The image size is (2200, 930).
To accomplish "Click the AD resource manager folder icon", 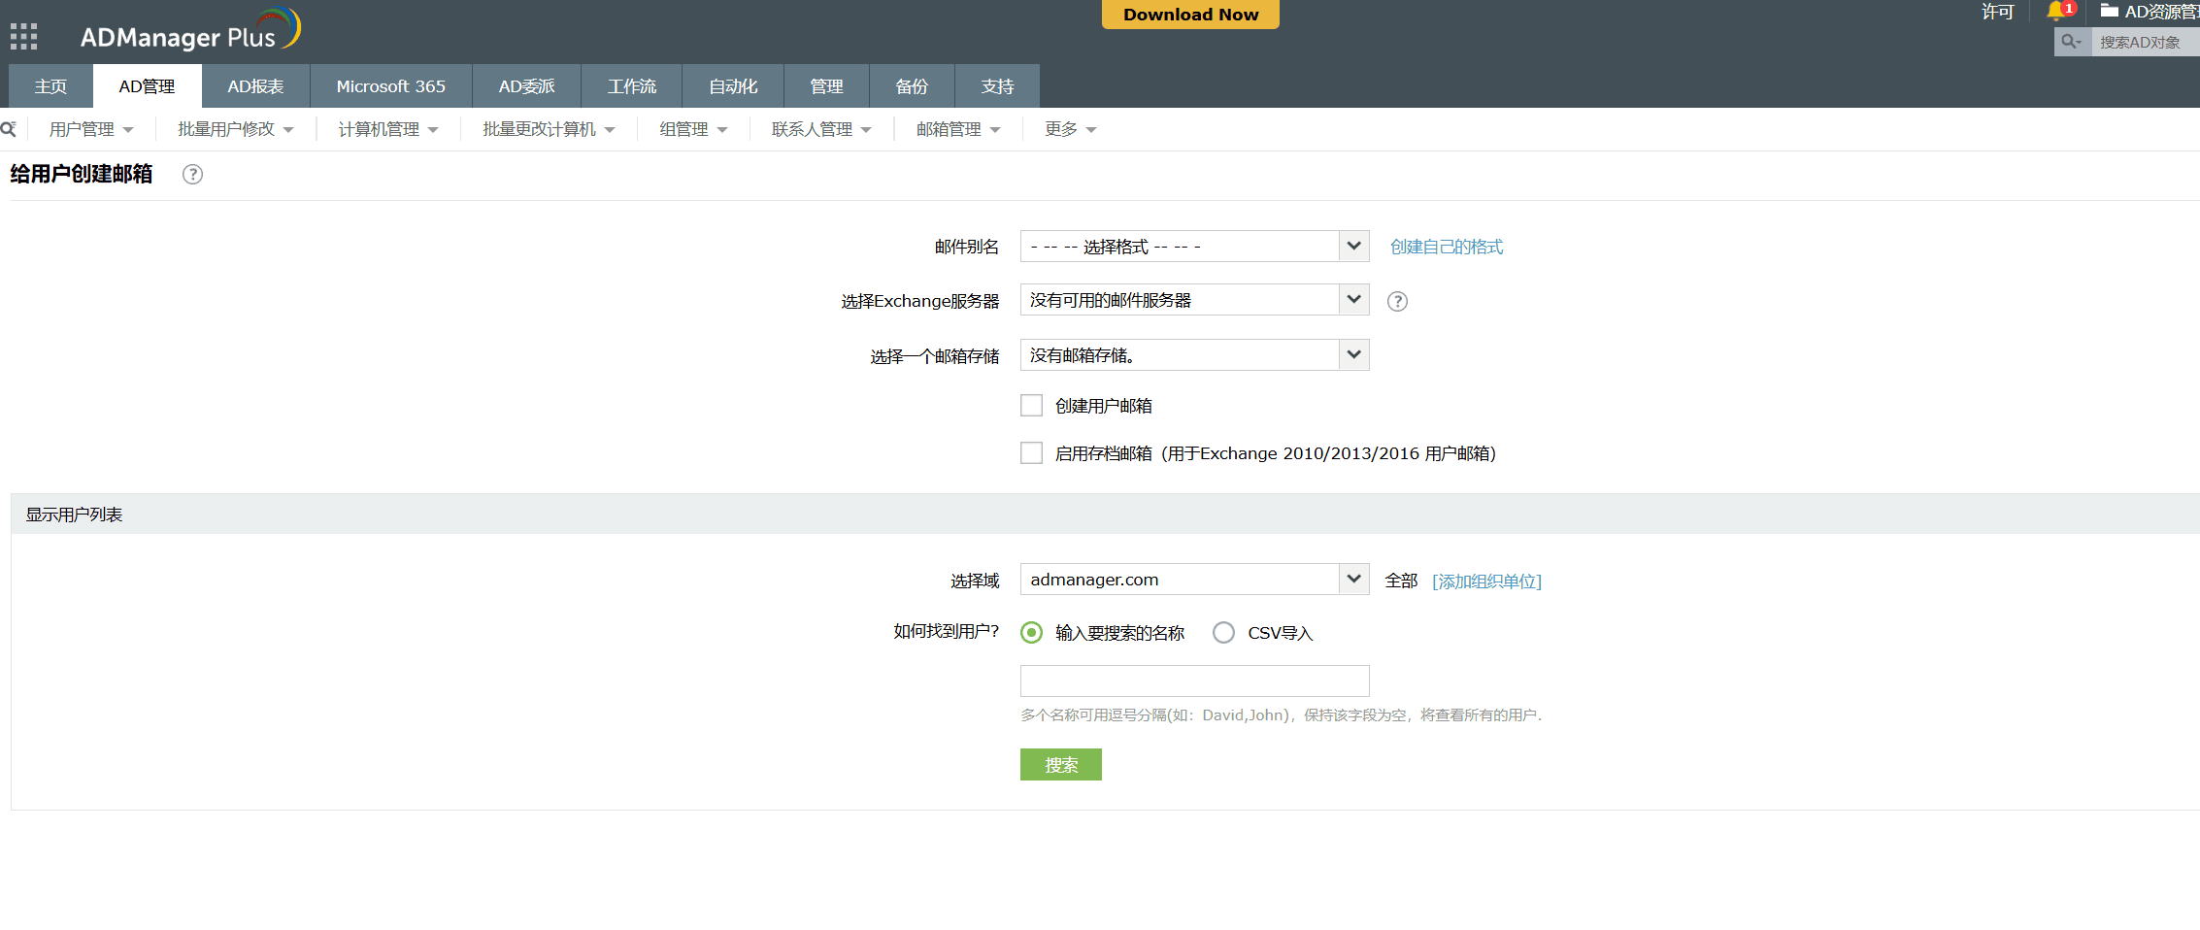I will coord(2109,12).
